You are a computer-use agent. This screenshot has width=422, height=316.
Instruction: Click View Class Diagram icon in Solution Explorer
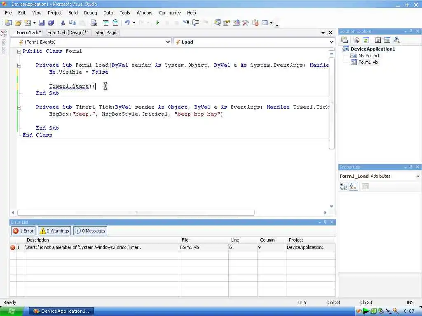[x=397, y=40]
